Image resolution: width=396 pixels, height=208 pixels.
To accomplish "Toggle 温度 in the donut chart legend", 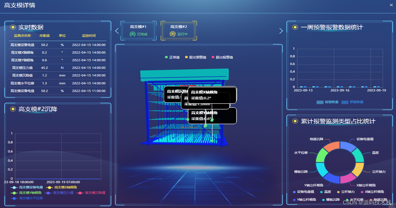I will (325, 192).
